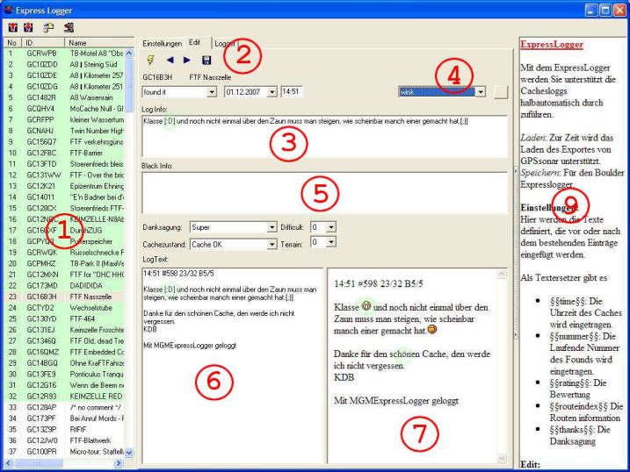Click the save toolbar icon with down arrow
The width and height of the screenshot is (630, 472).
click(x=28, y=27)
